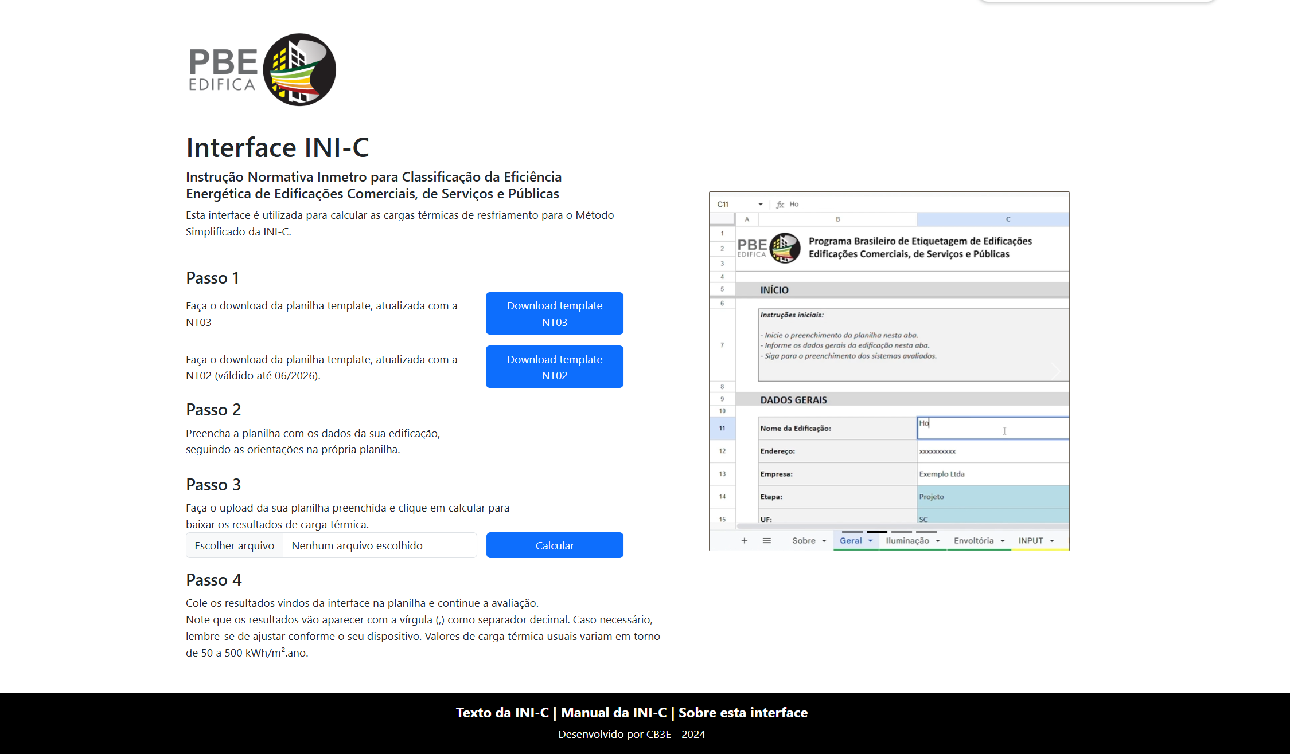
Task: Open the Geral tab dropdown arrow
Action: click(870, 541)
